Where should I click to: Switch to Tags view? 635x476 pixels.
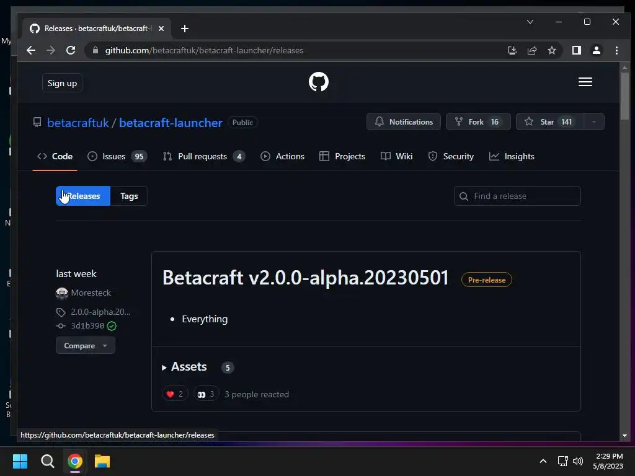pyautogui.click(x=129, y=196)
